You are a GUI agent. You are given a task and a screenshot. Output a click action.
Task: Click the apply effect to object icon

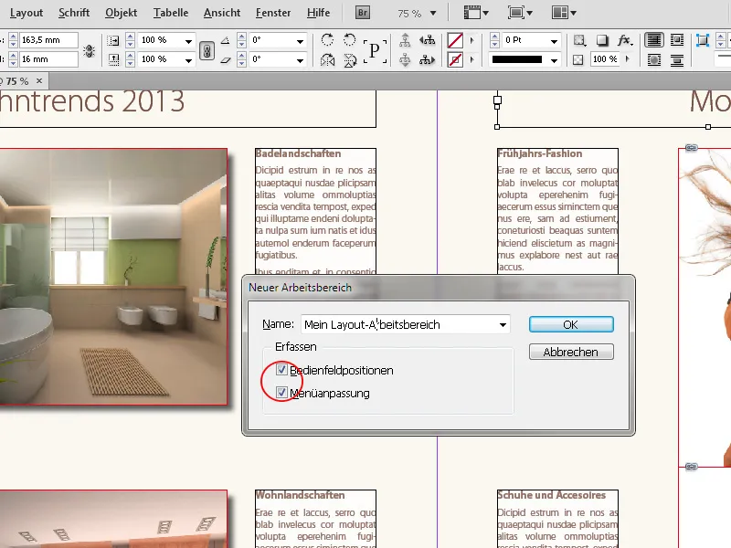click(x=579, y=40)
